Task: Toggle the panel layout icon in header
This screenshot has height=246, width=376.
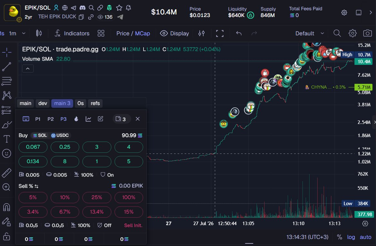Action: coord(358,13)
